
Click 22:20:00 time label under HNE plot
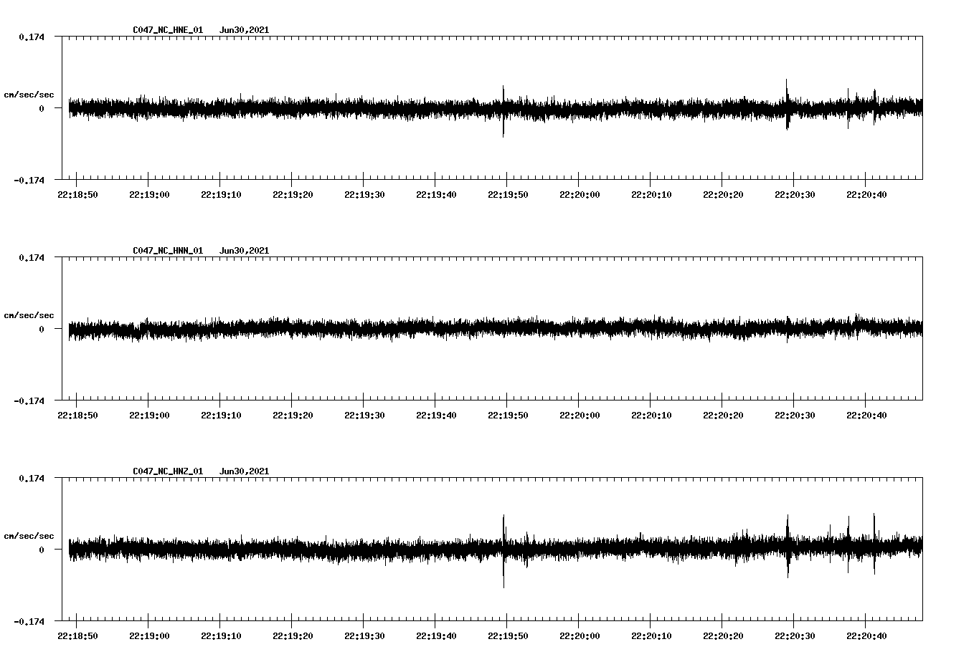click(x=580, y=195)
